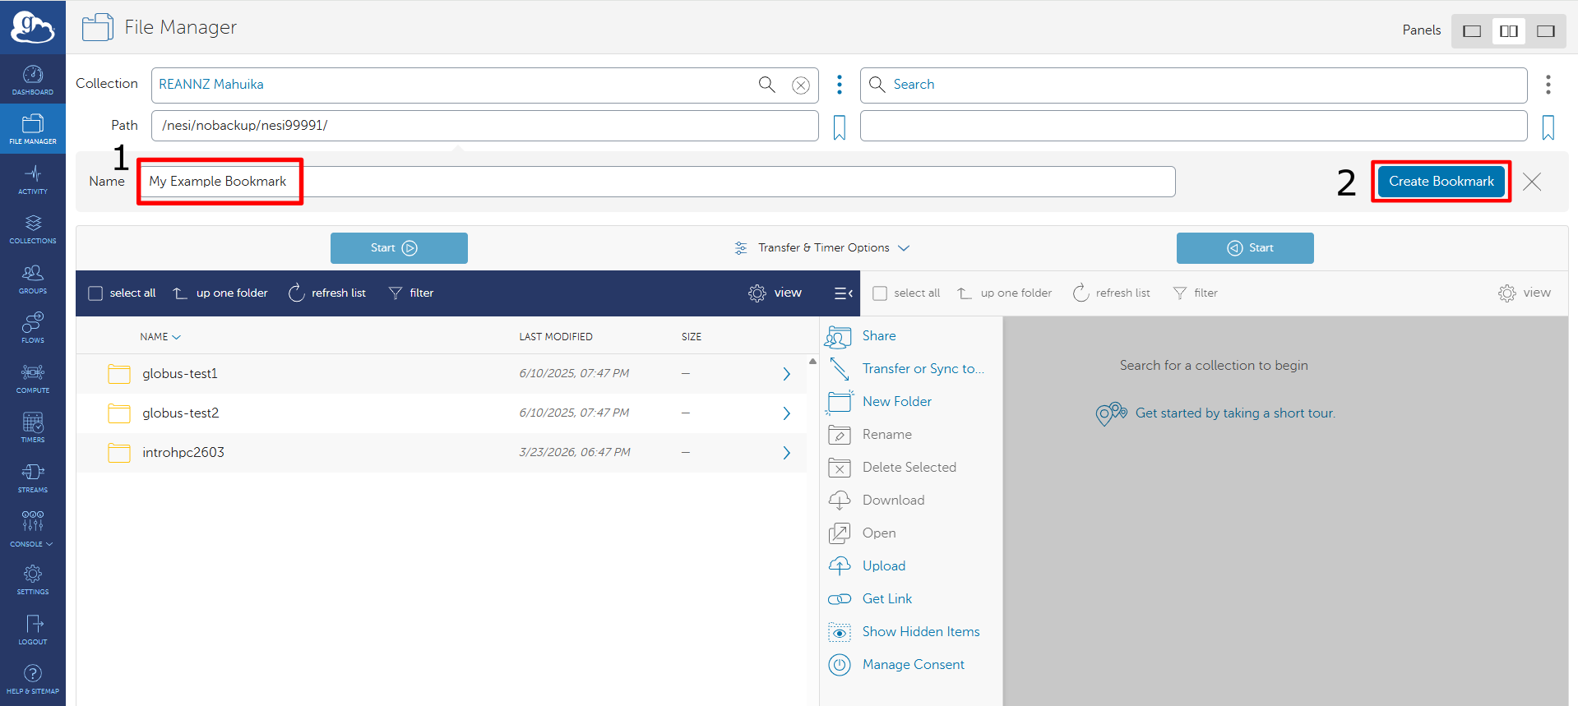
Task: Check select all in right panel
Action: pyautogui.click(x=880, y=293)
